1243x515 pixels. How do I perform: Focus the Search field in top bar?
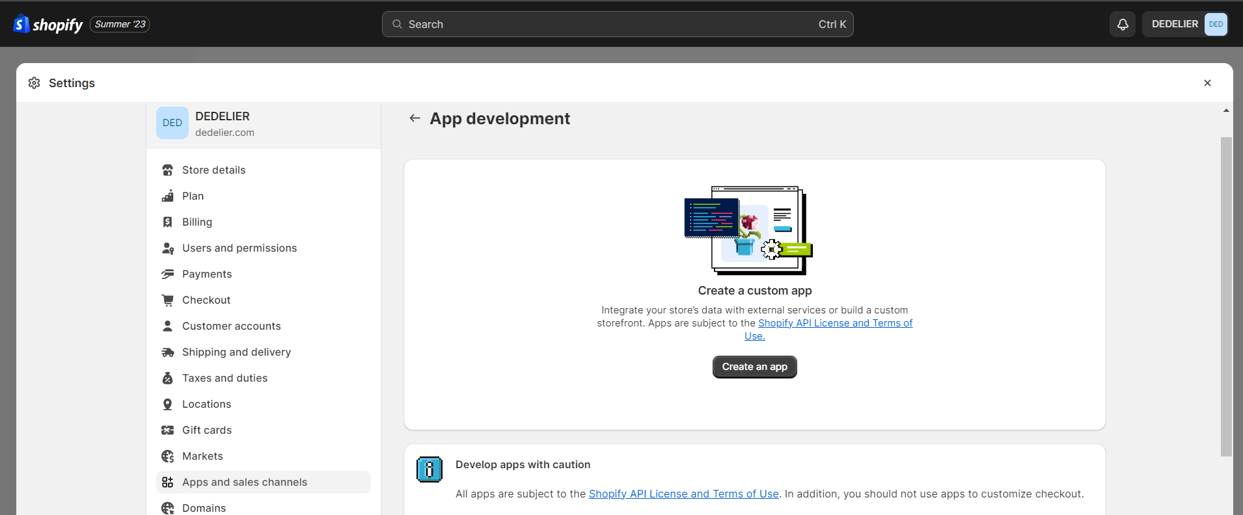(618, 24)
